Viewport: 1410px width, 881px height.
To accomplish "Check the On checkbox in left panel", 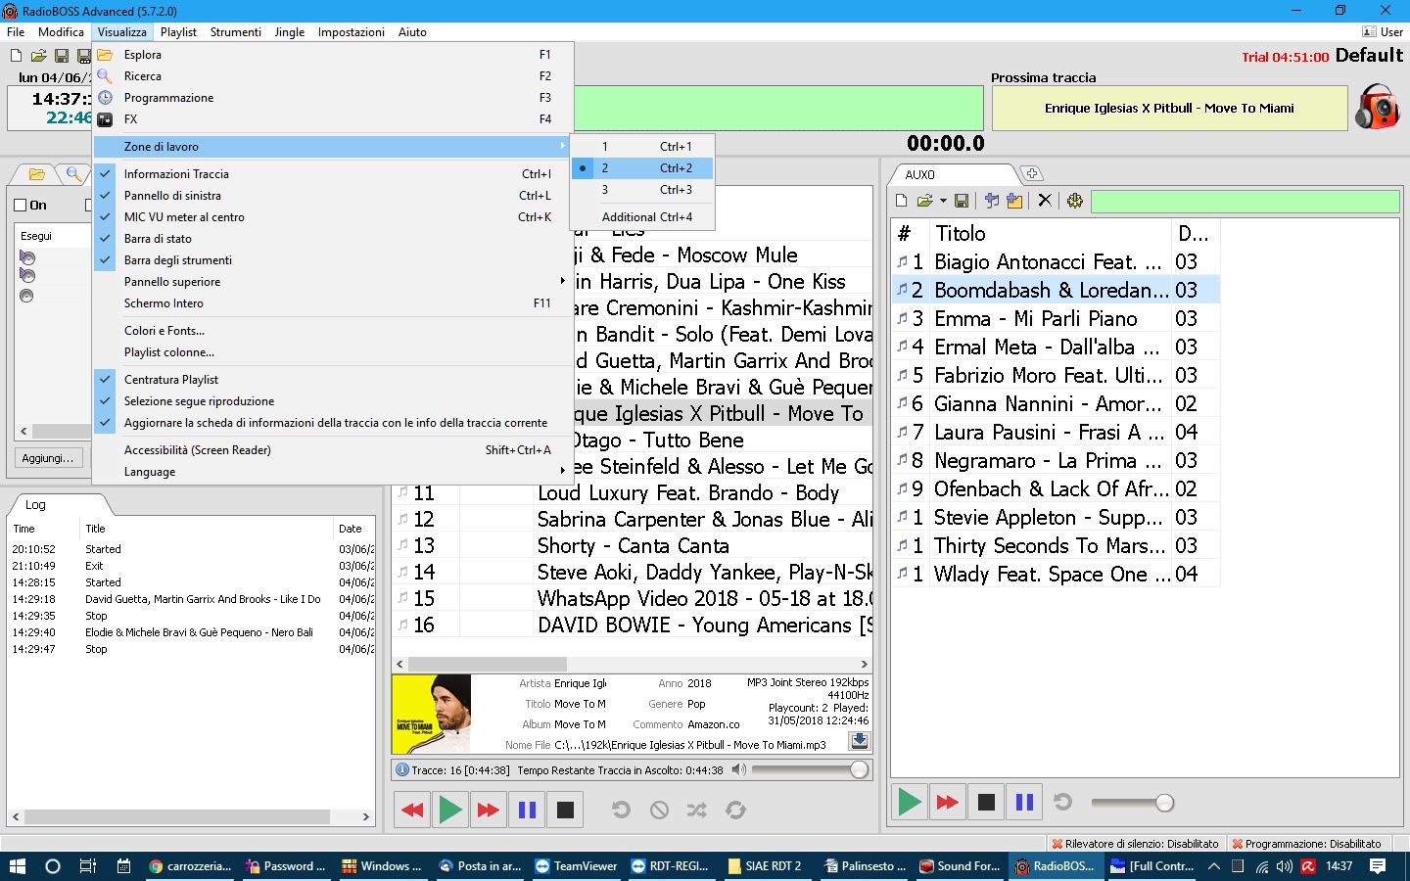I will pos(21,206).
